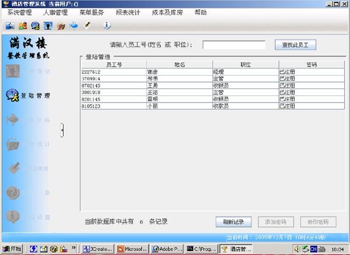Click the third round quick launch icon
The image size is (350, 255).
54,249
